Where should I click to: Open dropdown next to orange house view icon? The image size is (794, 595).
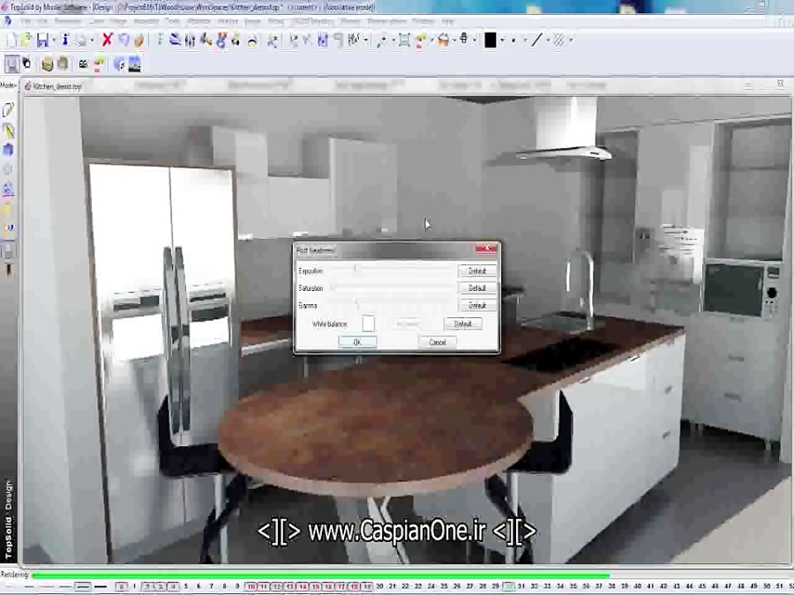tap(454, 41)
